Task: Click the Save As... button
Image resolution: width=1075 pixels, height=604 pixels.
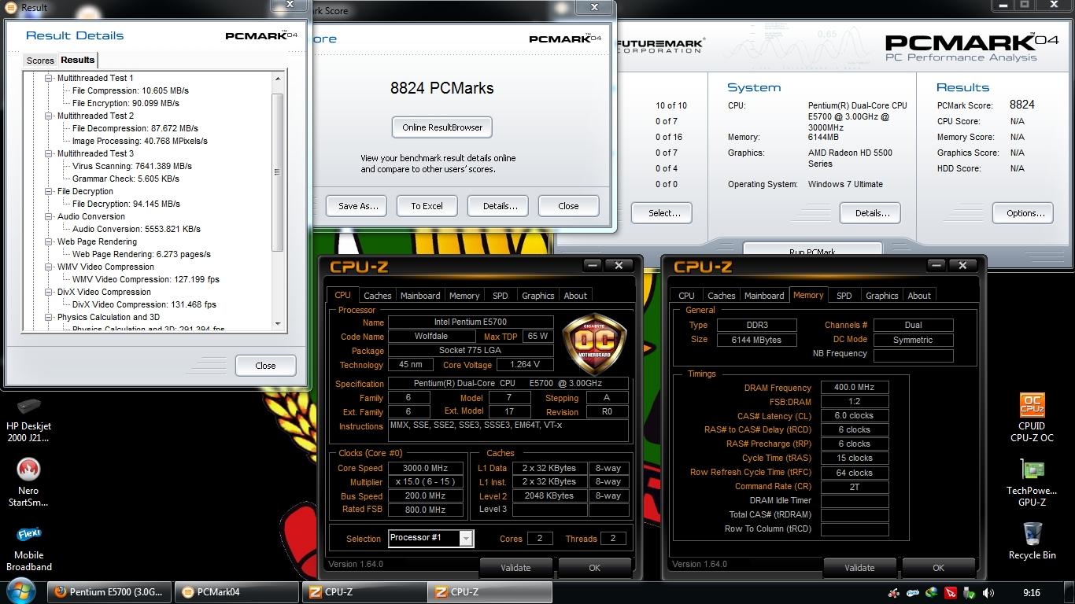Action: (358, 206)
